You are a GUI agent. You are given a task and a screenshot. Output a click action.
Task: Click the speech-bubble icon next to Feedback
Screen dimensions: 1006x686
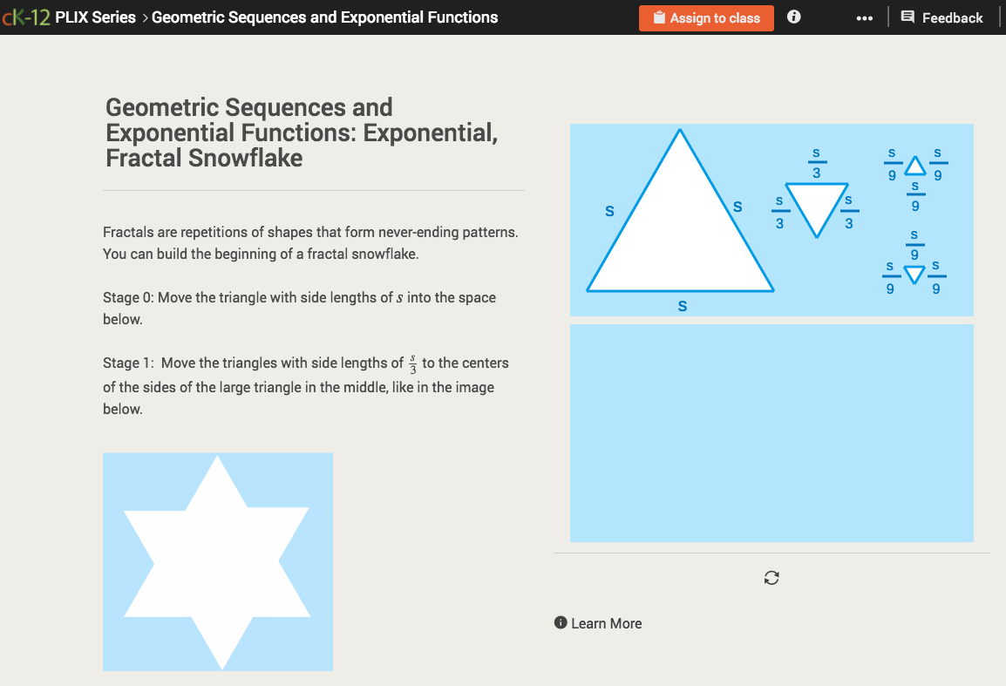click(907, 17)
